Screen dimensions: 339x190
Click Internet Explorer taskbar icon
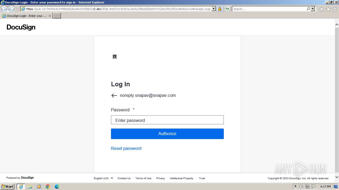21,187
